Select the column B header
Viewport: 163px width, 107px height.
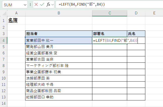pos(59,13)
